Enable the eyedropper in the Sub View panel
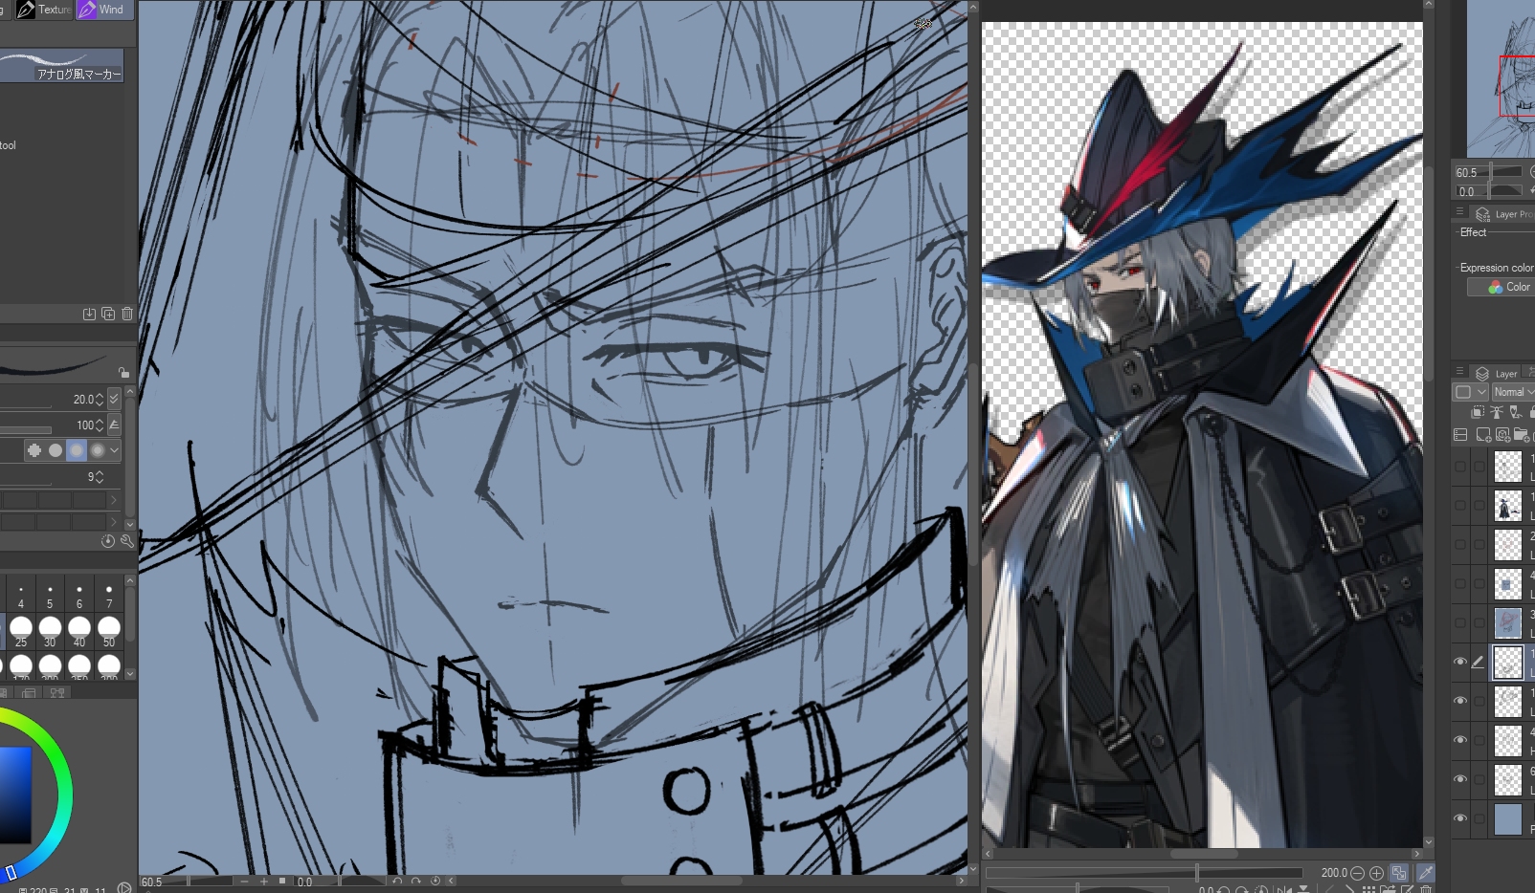Image resolution: width=1535 pixels, height=893 pixels. coord(1425,873)
